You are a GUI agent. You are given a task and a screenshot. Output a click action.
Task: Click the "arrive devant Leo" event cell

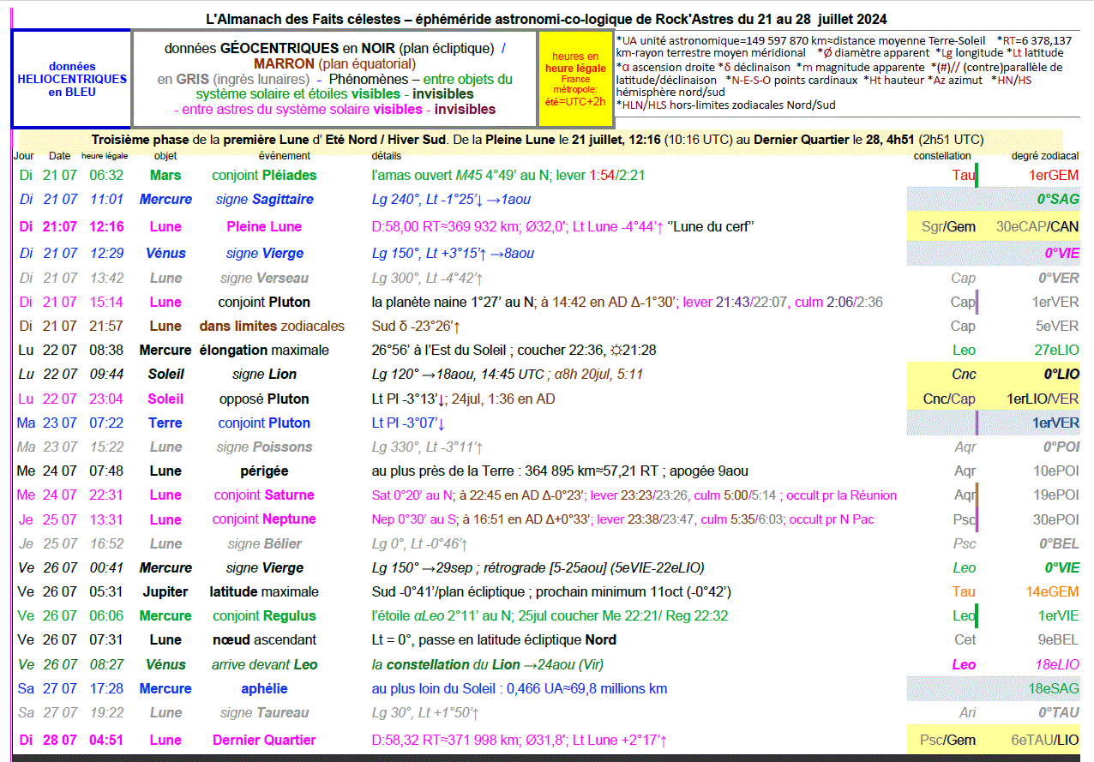point(264,664)
